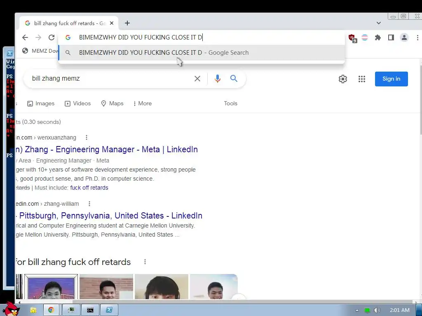422x316 pixels.
Task: Open the Google apps grid
Action: (362, 79)
